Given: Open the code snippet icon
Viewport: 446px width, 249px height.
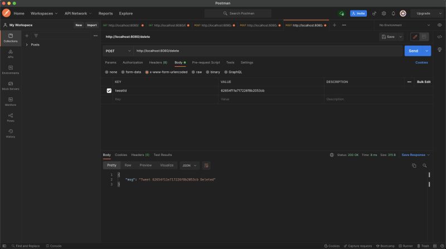Looking at the screenshot, I should tap(439, 37).
